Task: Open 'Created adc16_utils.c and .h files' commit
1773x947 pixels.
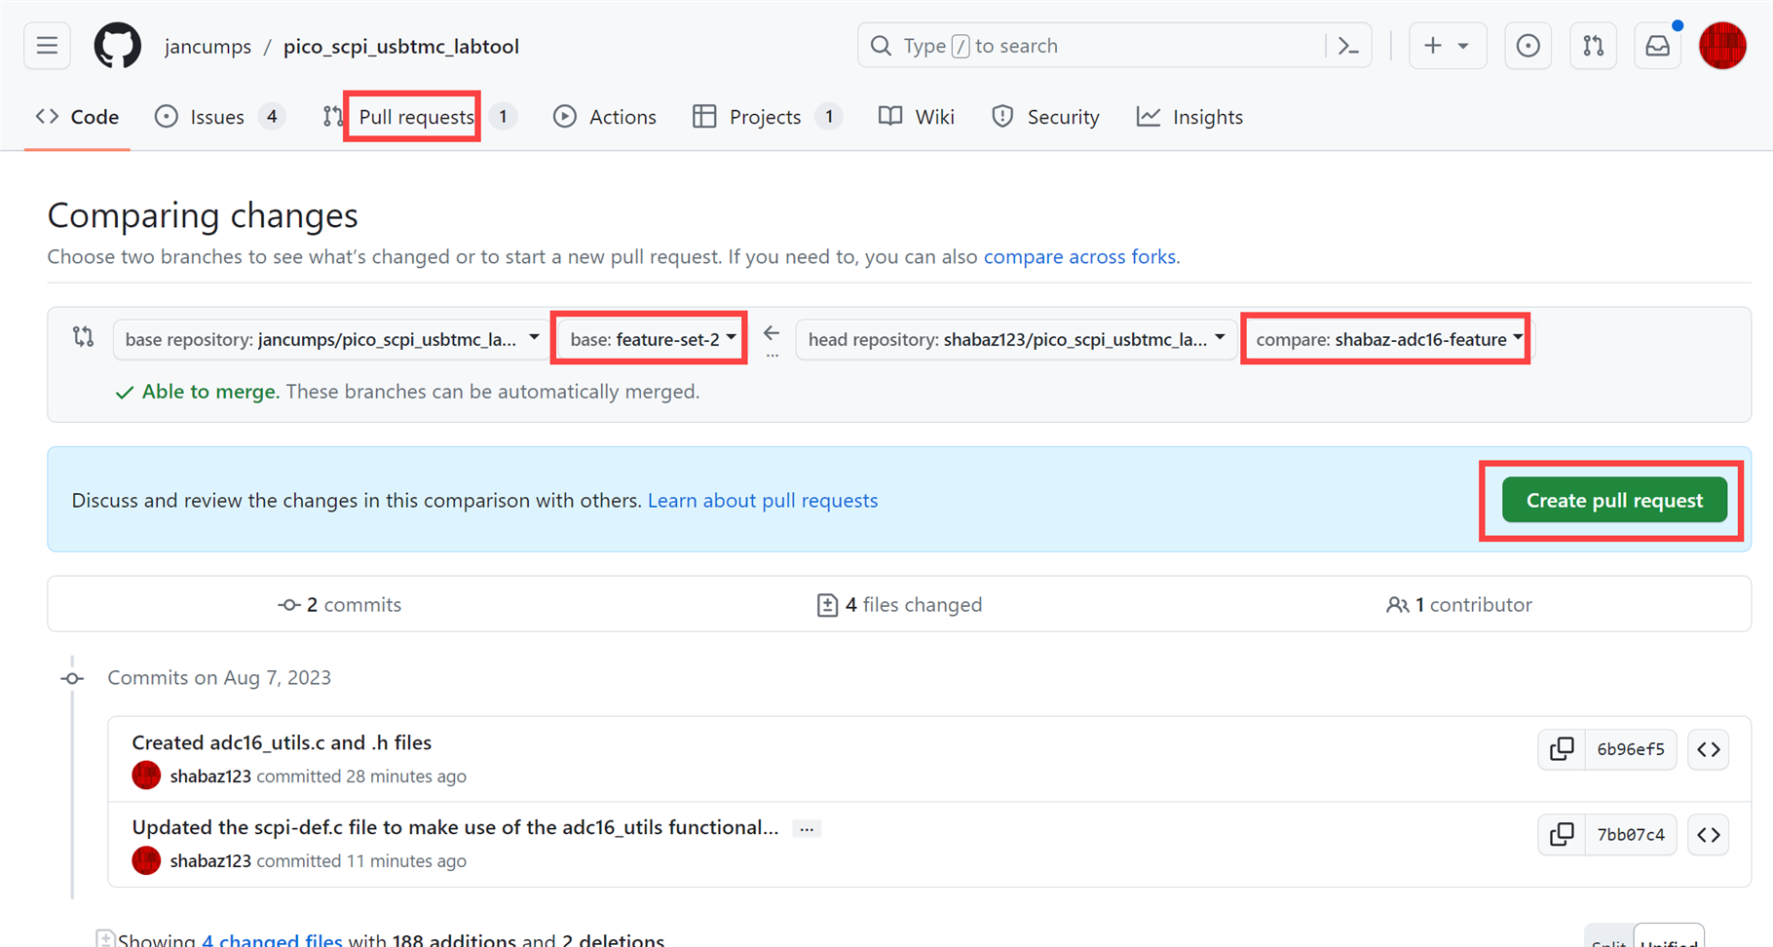Action: 282,742
